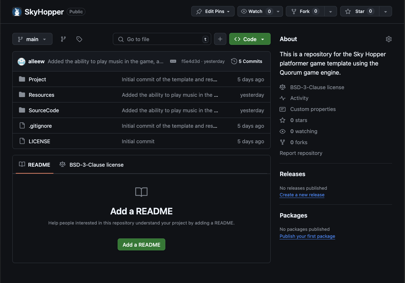Click the fork icon next to 0 forks
The height and width of the screenshot is (283, 405).
click(283, 142)
